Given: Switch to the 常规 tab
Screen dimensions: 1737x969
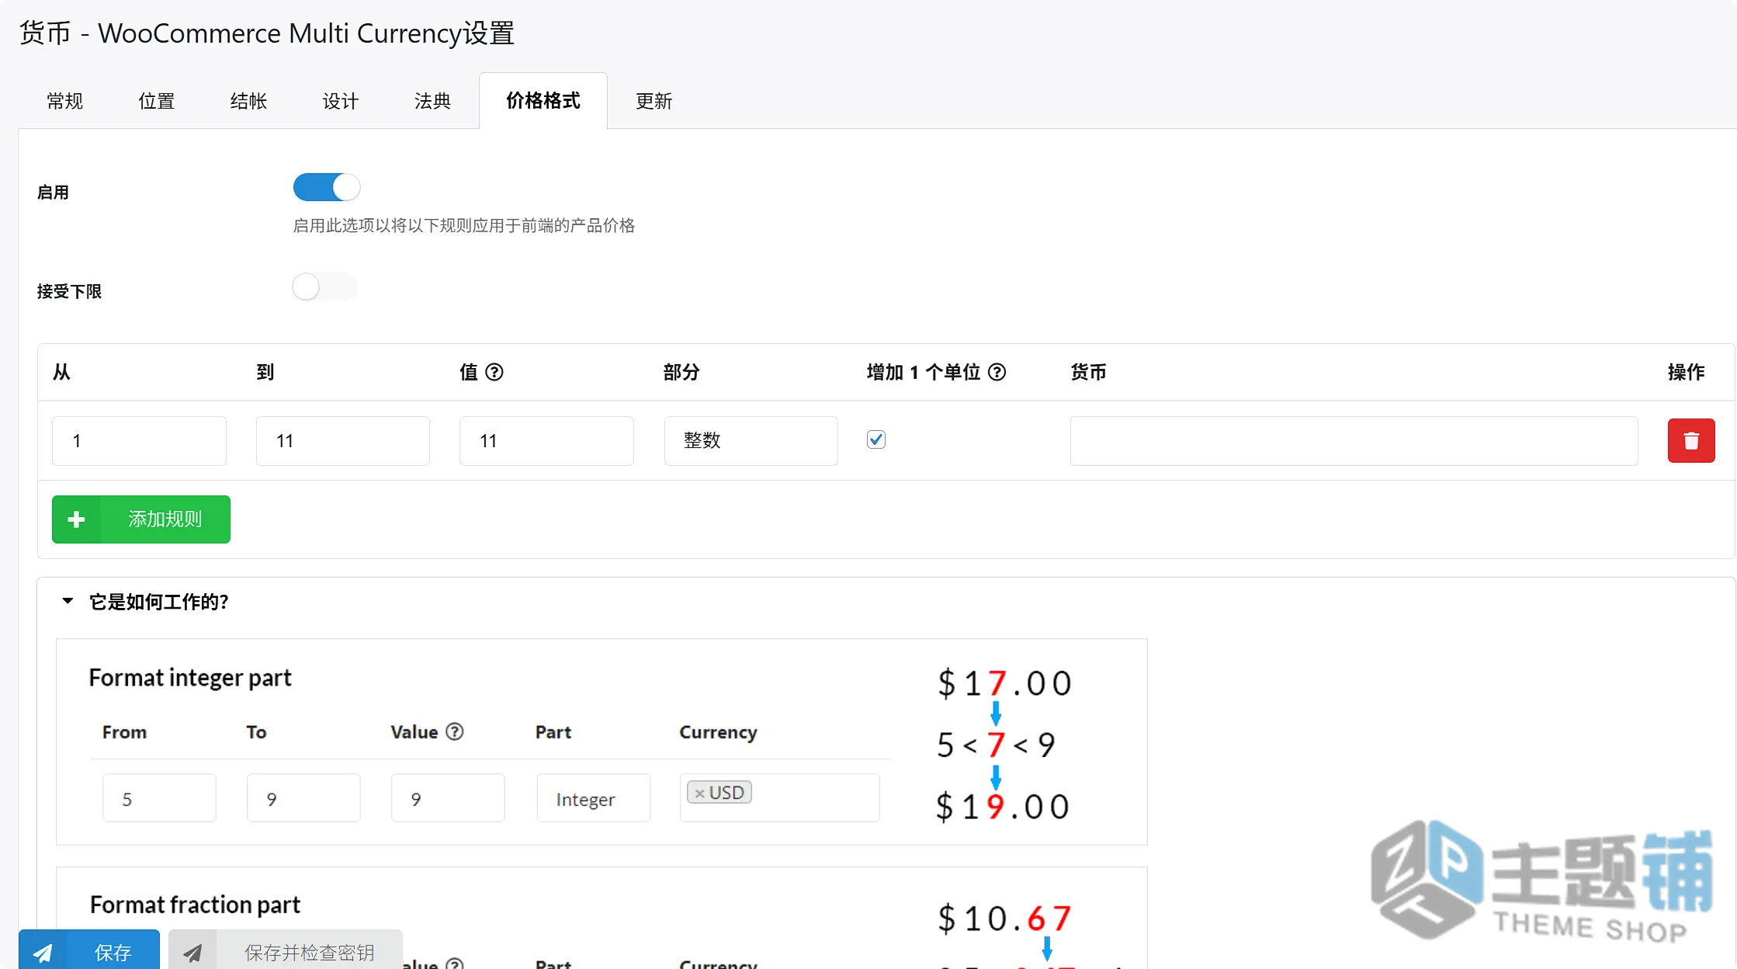Looking at the screenshot, I should coord(64,101).
